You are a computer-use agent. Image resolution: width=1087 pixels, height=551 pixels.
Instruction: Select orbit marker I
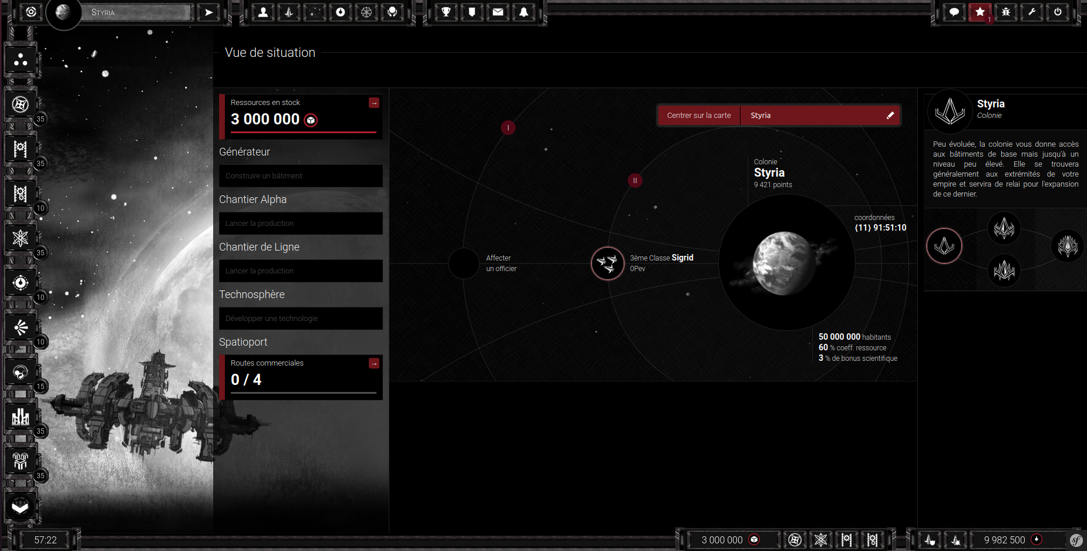(508, 127)
